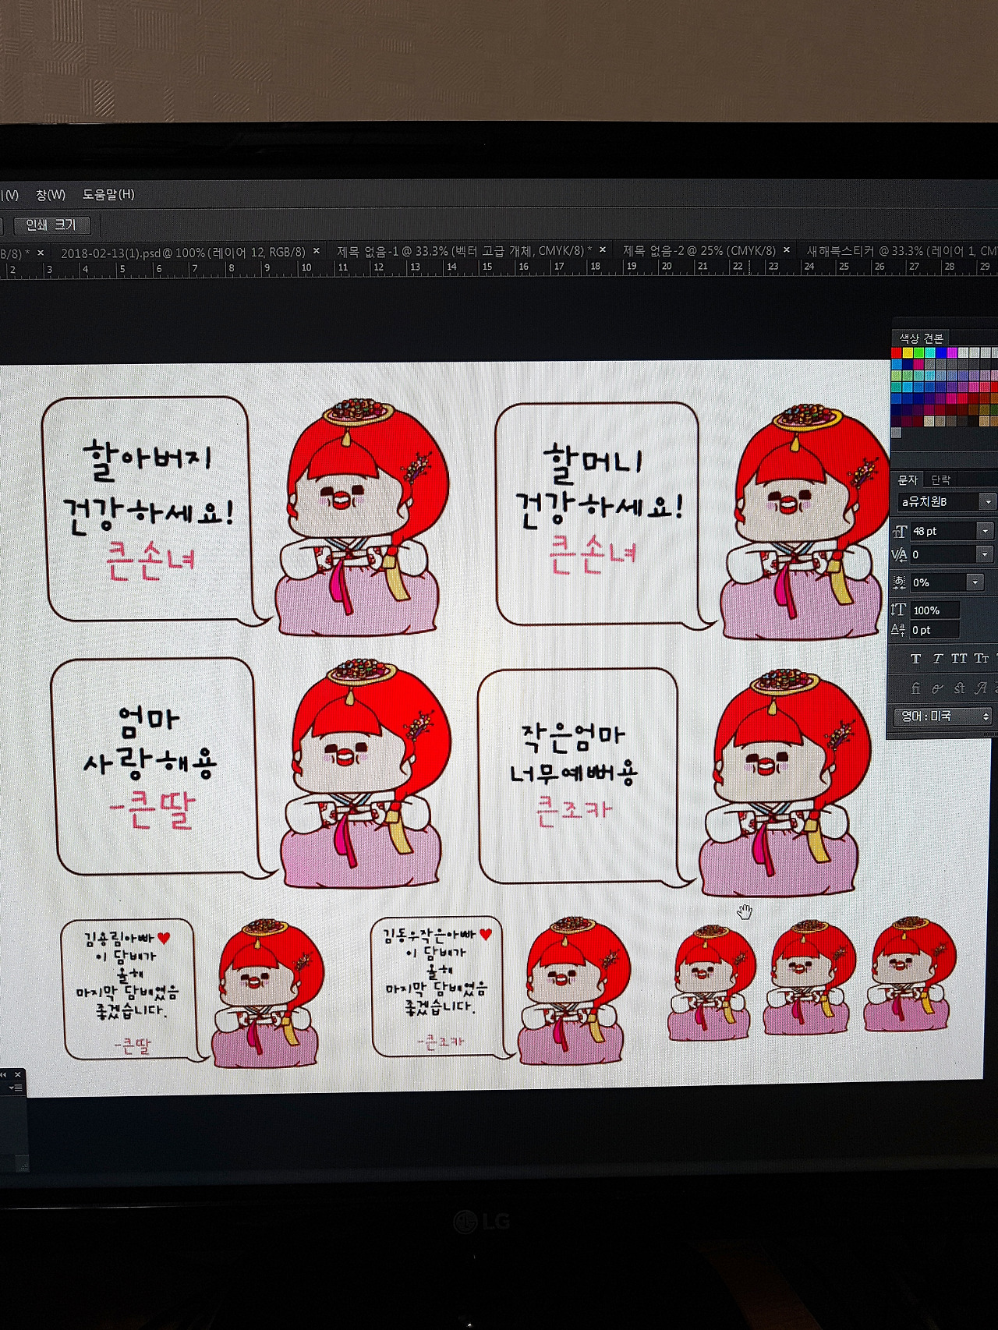The image size is (998, 1330).
Task: Click the Tsume 0% value field
Action: point(937,582)
